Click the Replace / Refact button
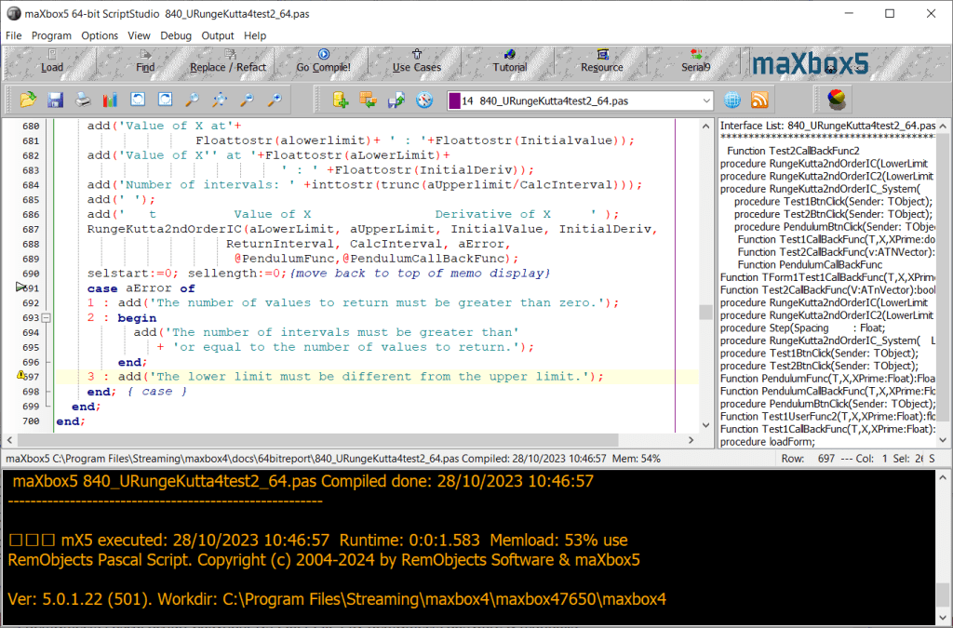953x628 pixels. (227, 62)
